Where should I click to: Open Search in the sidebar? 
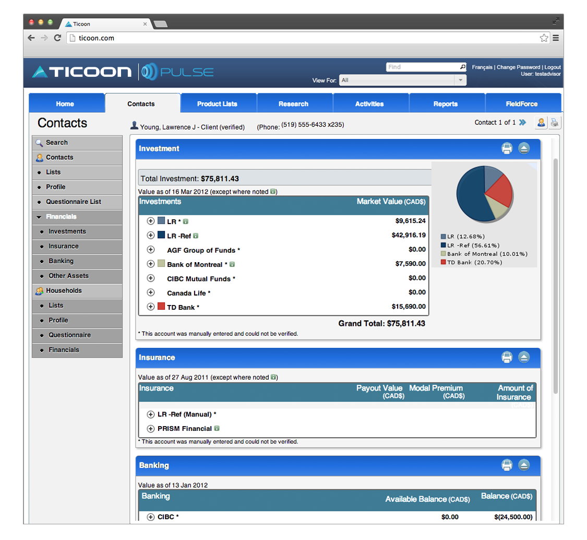click(77, 143)
